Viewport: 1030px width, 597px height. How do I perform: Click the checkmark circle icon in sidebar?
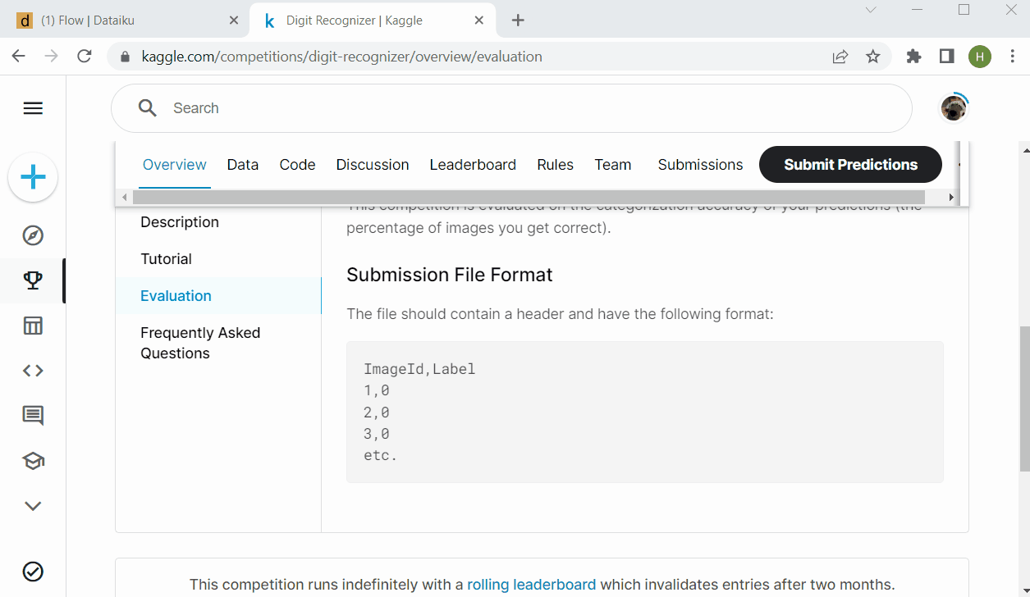[x=33, y=572]
